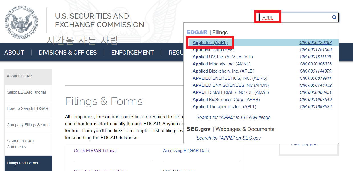Open How To Search EDGAR
The width and height of the screenshot is (353, 171).
tap(28, 109)
